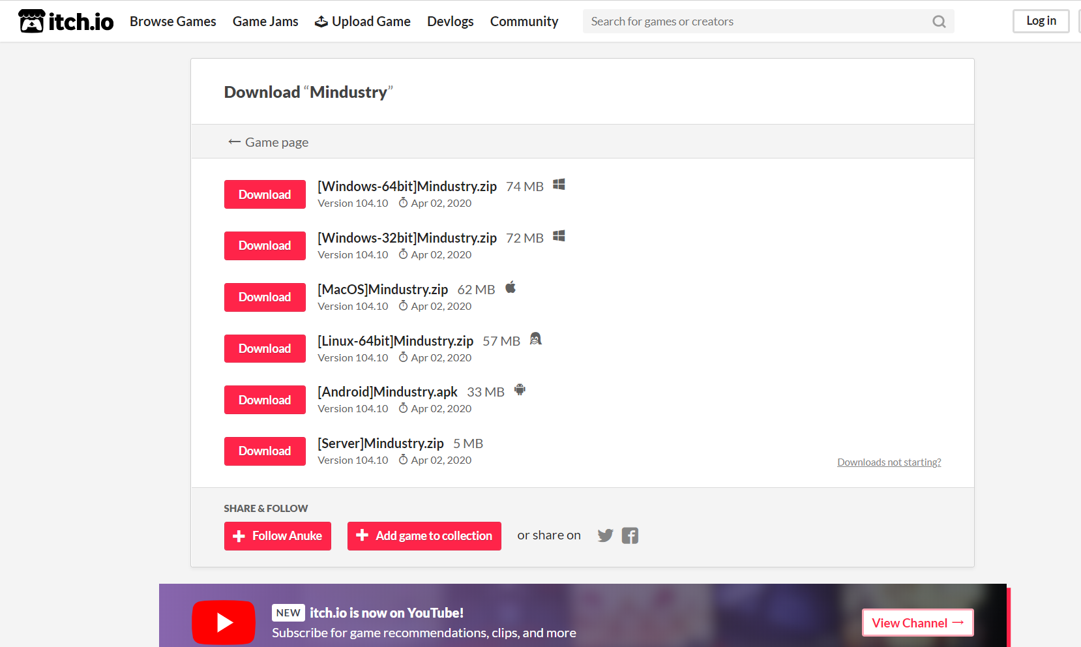Download Windows-32bit Mindustry zip
The height and width of the screenshot is (647, 1081).
point(265,246)
